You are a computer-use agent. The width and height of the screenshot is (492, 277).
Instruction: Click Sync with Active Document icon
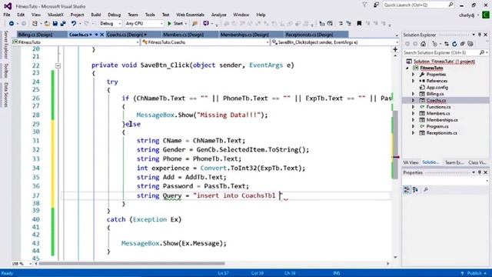coord(447,44)
